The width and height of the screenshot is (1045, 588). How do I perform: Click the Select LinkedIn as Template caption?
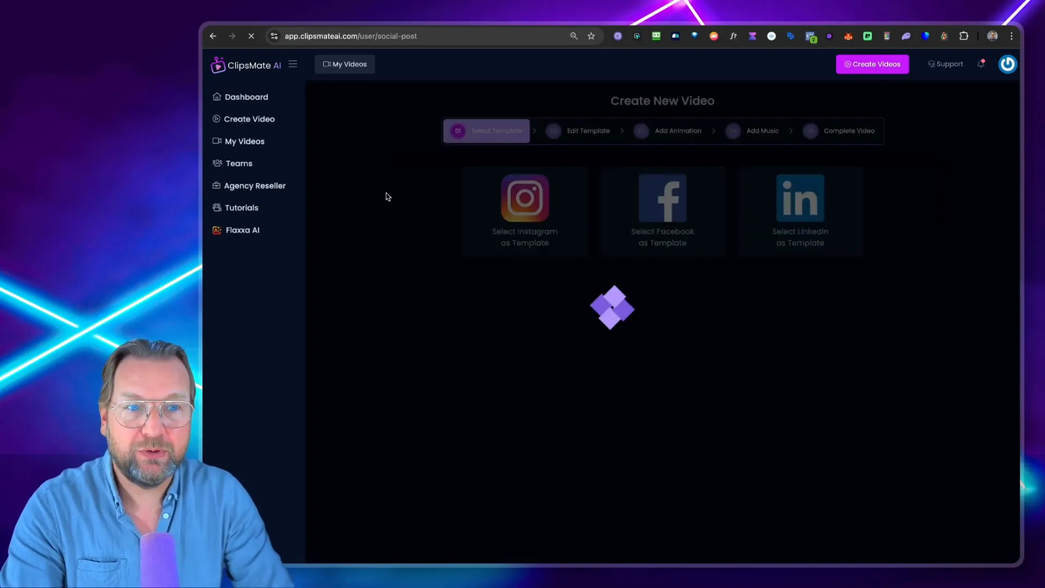(x=800, y=237)
